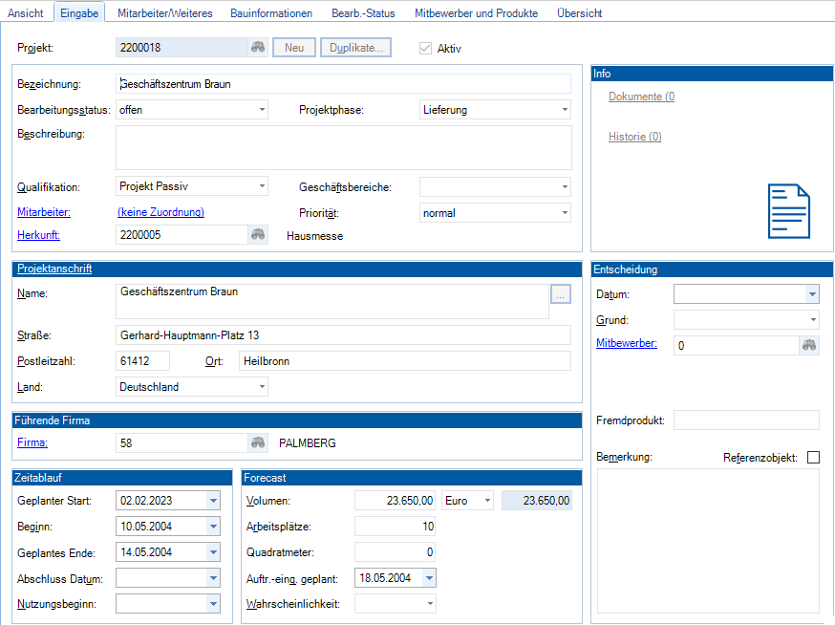This screenshot has height=625, width=835.
Task: Click binoculars search icon next to Projekt number
Action: point(258,48)
